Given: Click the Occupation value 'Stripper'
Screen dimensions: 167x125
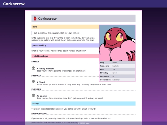Looking at the screenshot, I should [x=116, y=80].
